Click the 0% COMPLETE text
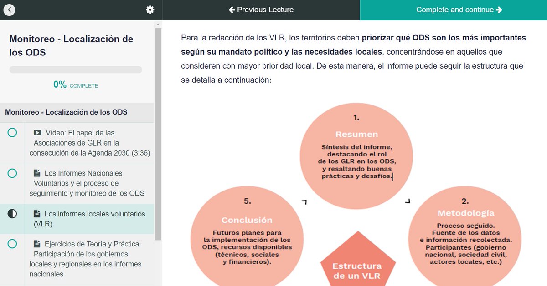Viewport: 547px width, 286px height. [x=76, y=85]
